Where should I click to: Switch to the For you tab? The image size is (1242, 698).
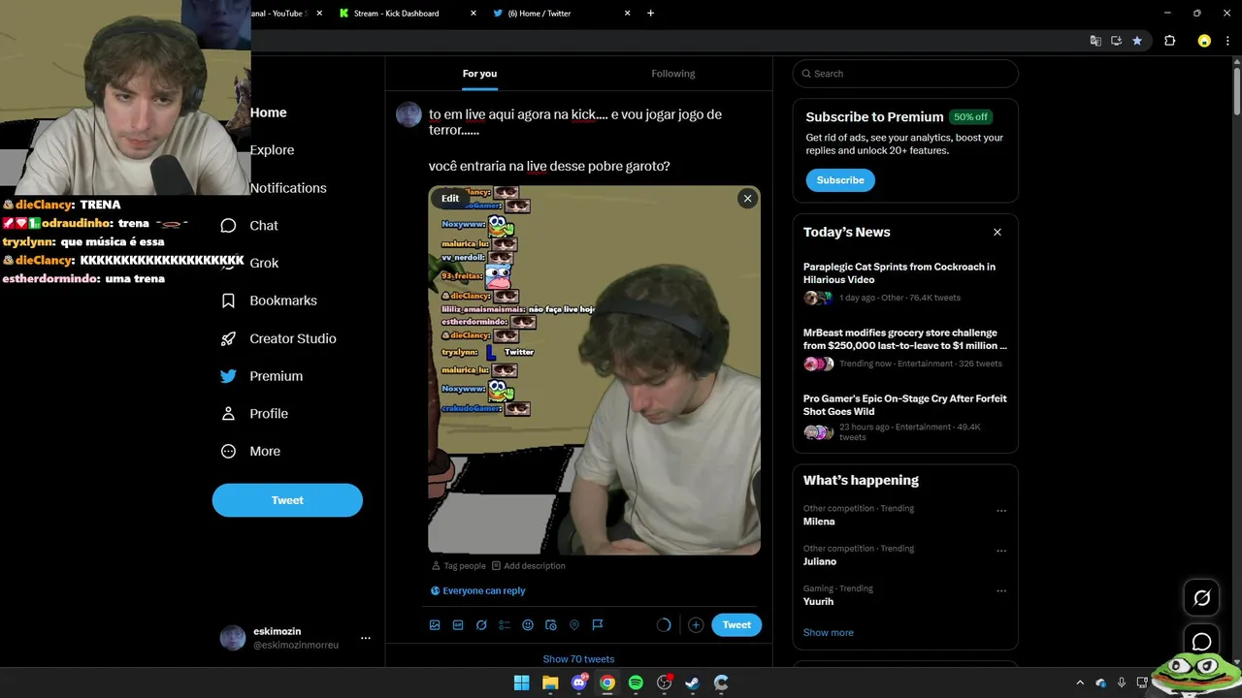point(479,74)
